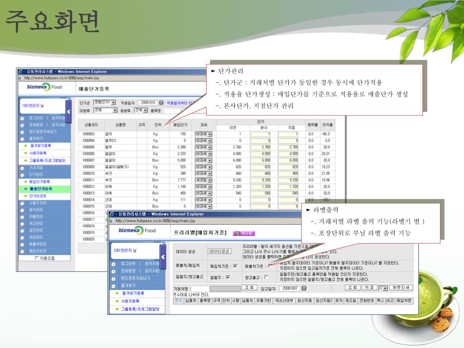
Task: Click 로그아웃 in the back window sidebar
Action: [x=36, y=118]
